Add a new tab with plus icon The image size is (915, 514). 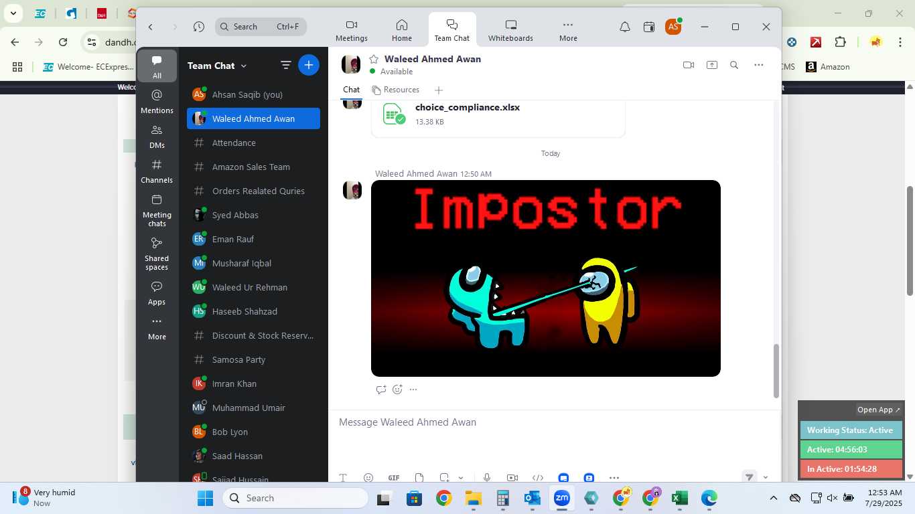[439, 90]
